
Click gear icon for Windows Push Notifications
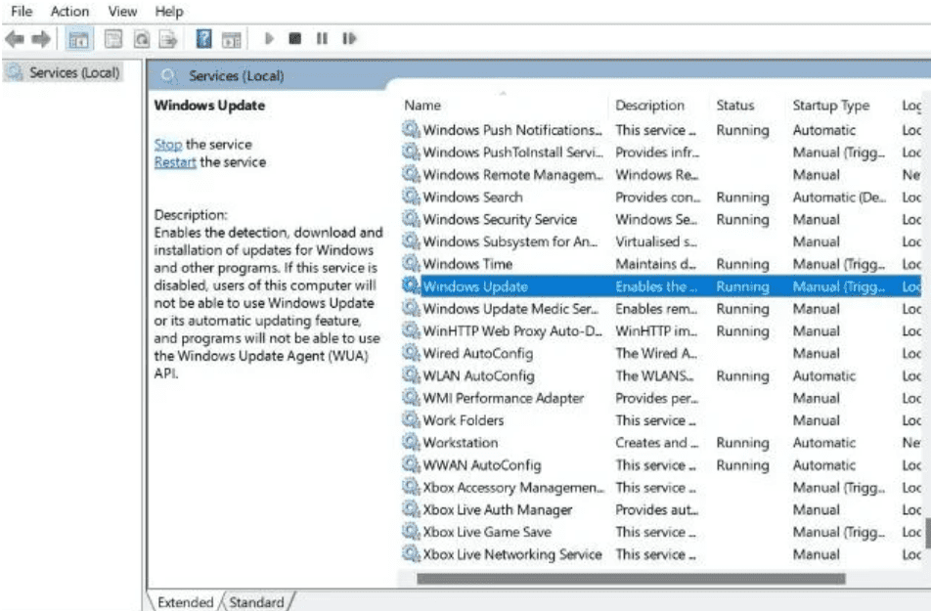[x=411, y=129]
